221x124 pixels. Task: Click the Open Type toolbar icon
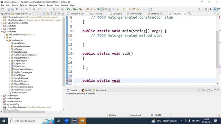(87, 9)
